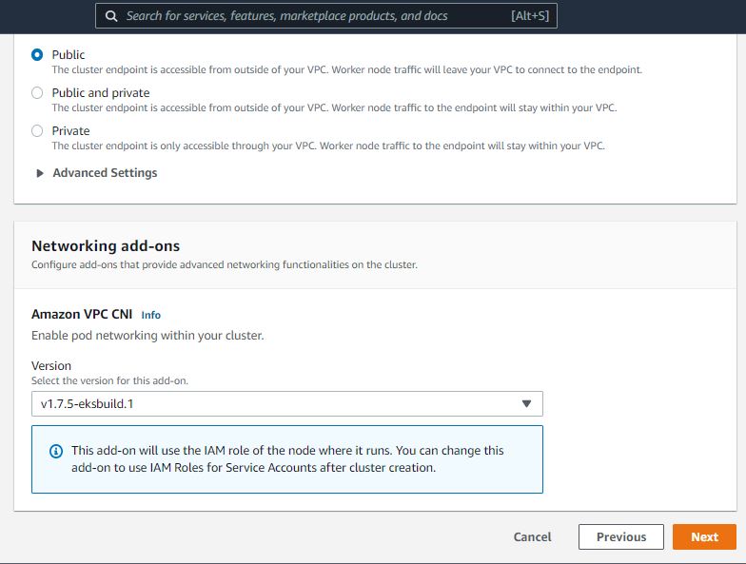The width and height of the screenshot is (746, 564).
Task: Click the info circle icon in the IAM notice
Action: tap(55, 451)
